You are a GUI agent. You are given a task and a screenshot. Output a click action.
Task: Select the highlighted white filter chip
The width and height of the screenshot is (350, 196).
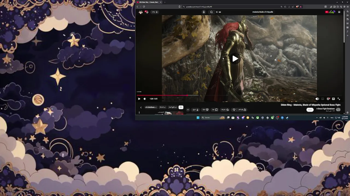[181, 107]
